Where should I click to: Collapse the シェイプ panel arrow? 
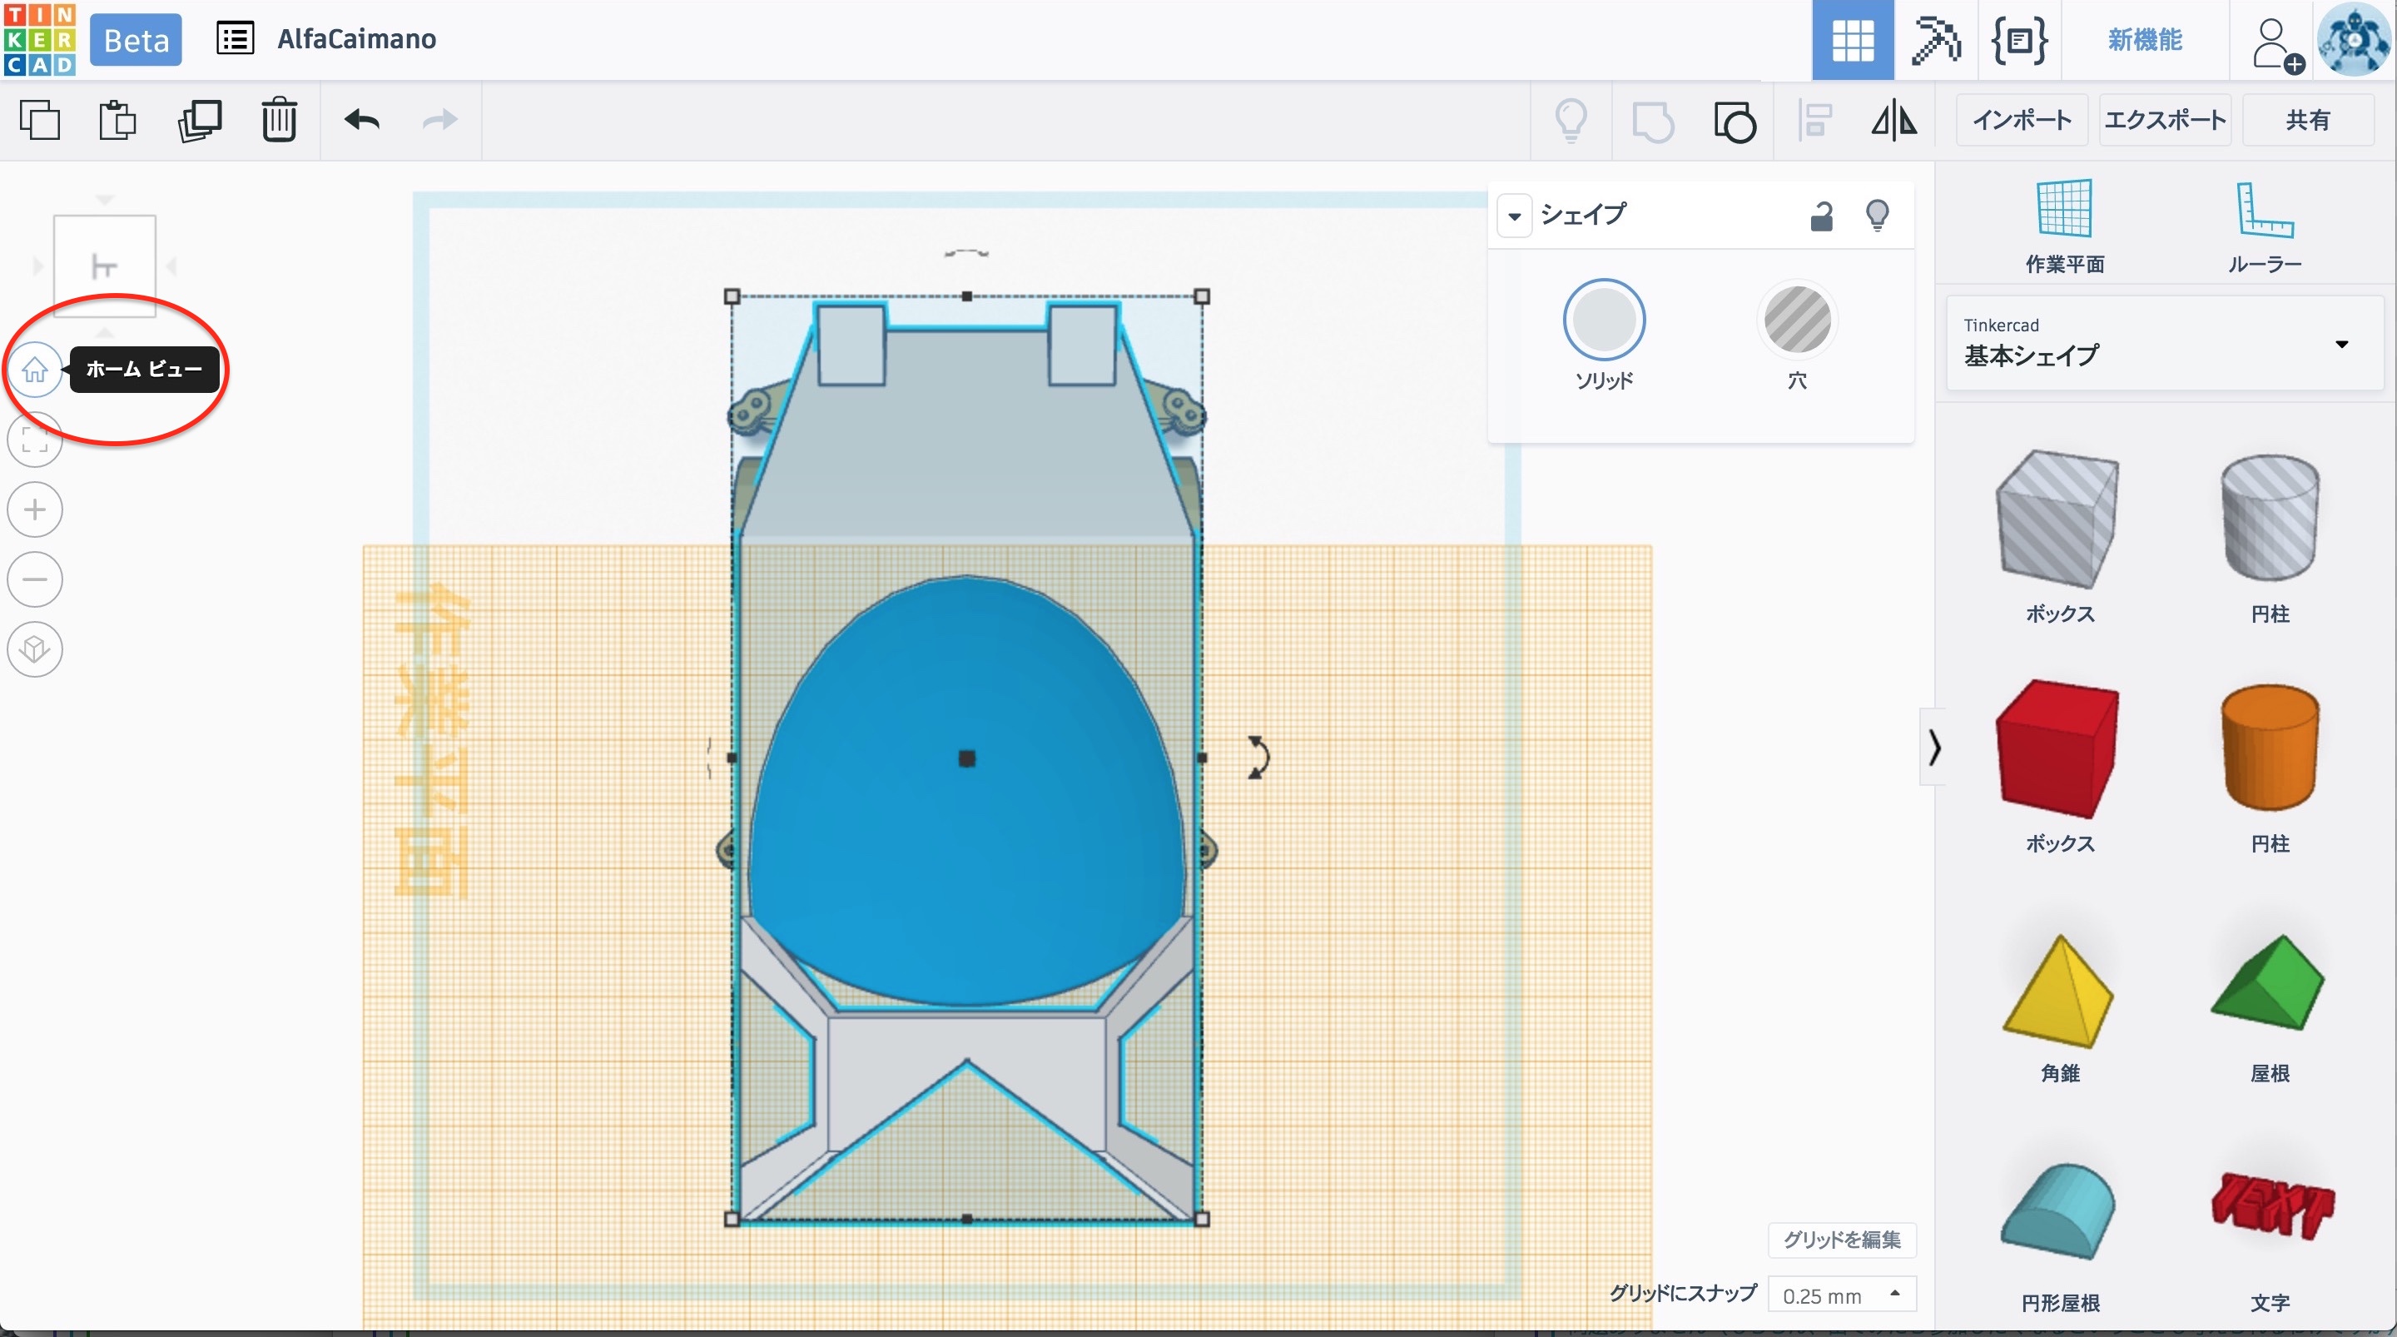pyautogui.click(x=1514, y=216)
